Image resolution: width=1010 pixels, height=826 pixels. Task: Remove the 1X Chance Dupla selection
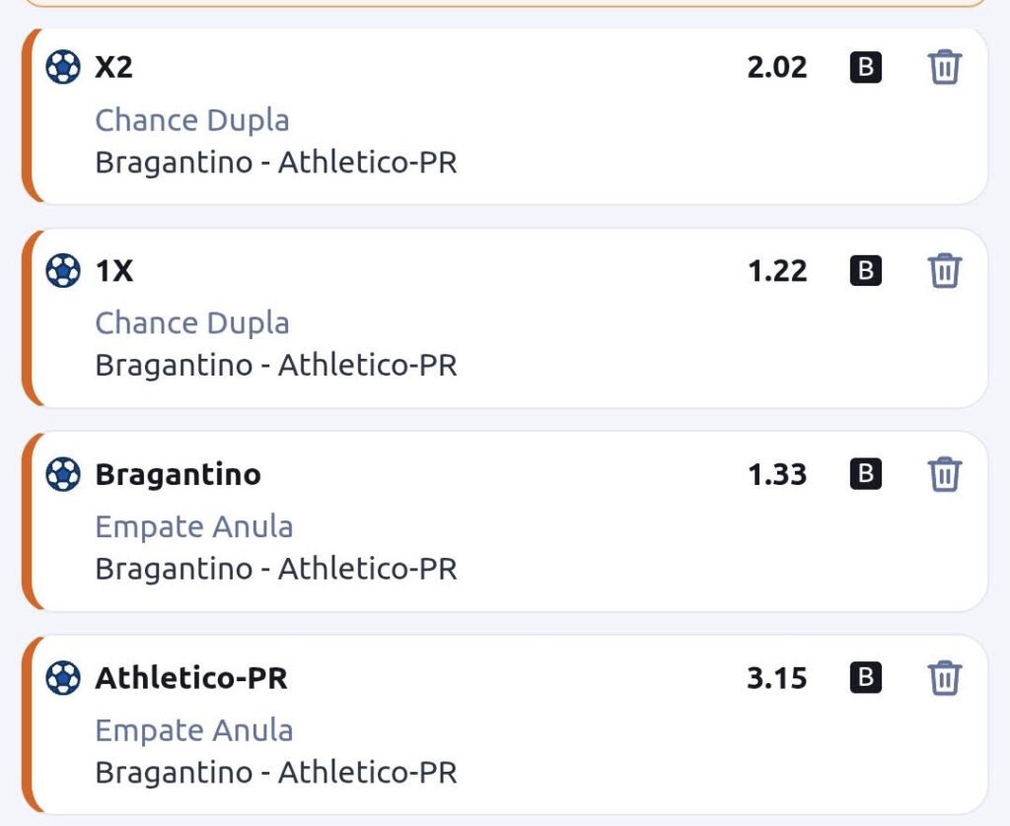click(x=944, y=270)
